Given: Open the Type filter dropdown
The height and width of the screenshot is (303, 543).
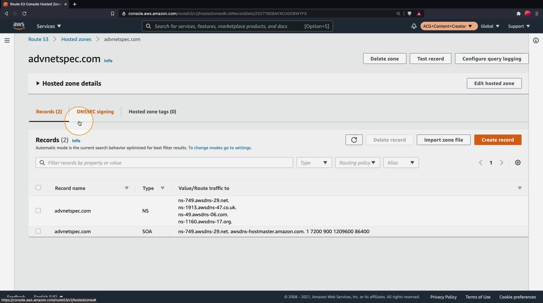Looking at the screenshot, I should pyautogui.click(x=314, y=163).
